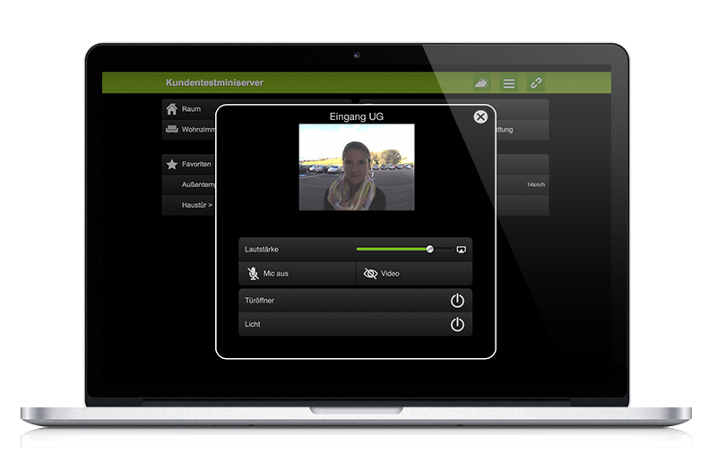
Task: Click the link chain icon in the header
Action: tap(536, 82)
